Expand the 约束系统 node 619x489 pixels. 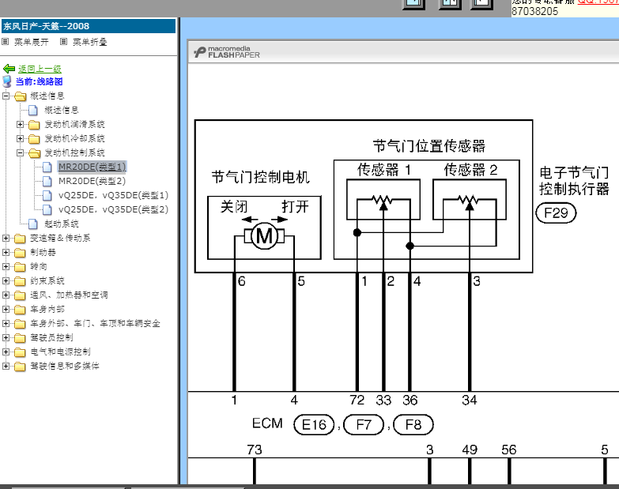click(6, 280)
